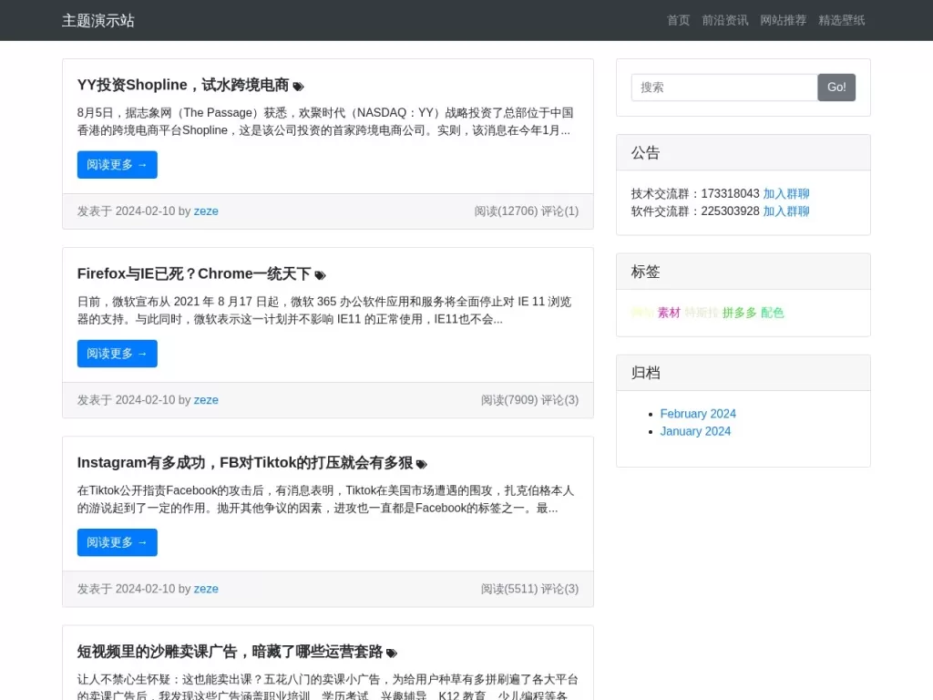Image resolution: width=933 pixels, height=700 pixels.
Task: Click the 主题演示站 site title
Action: pos(98,20)
